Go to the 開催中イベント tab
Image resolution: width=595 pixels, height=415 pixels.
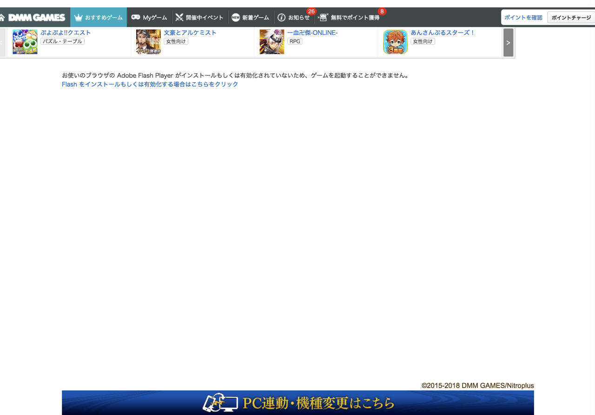click(x=199, y=17)
